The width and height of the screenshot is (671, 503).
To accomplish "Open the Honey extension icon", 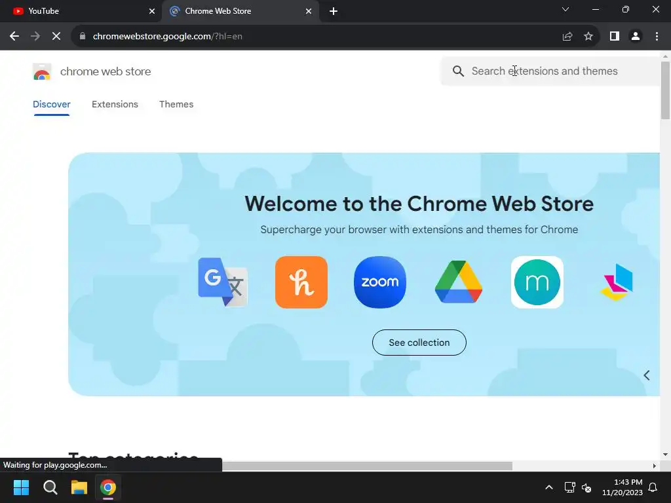I will (301, 282).
